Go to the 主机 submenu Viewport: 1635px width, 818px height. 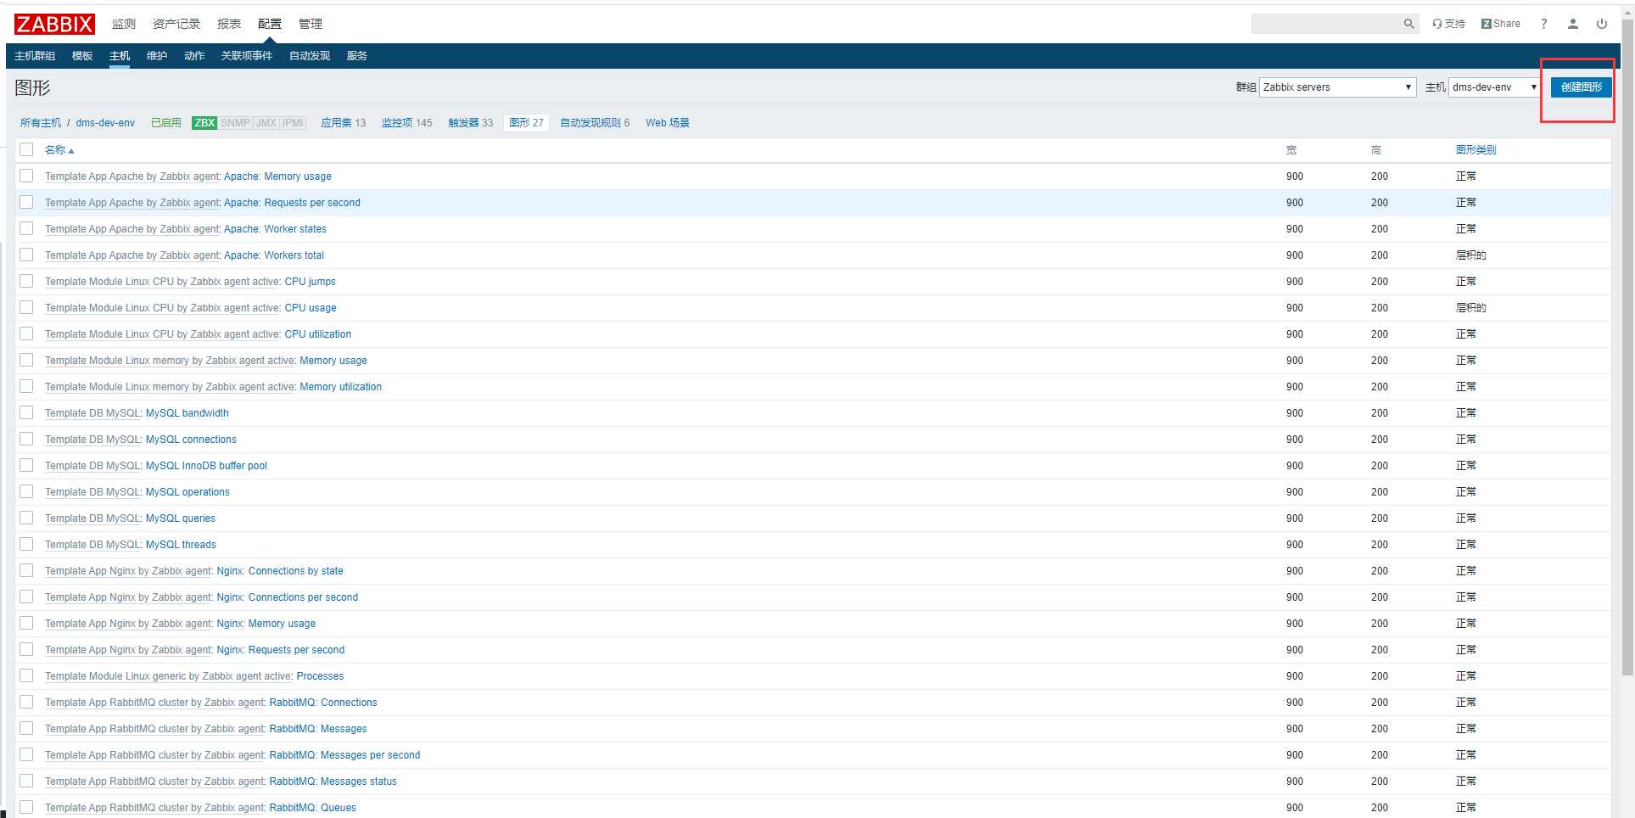(120, 56)
